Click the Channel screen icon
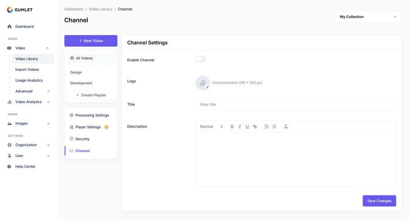Image resolution: width=409 pixels, height=220 pixels. pos(71,150)
